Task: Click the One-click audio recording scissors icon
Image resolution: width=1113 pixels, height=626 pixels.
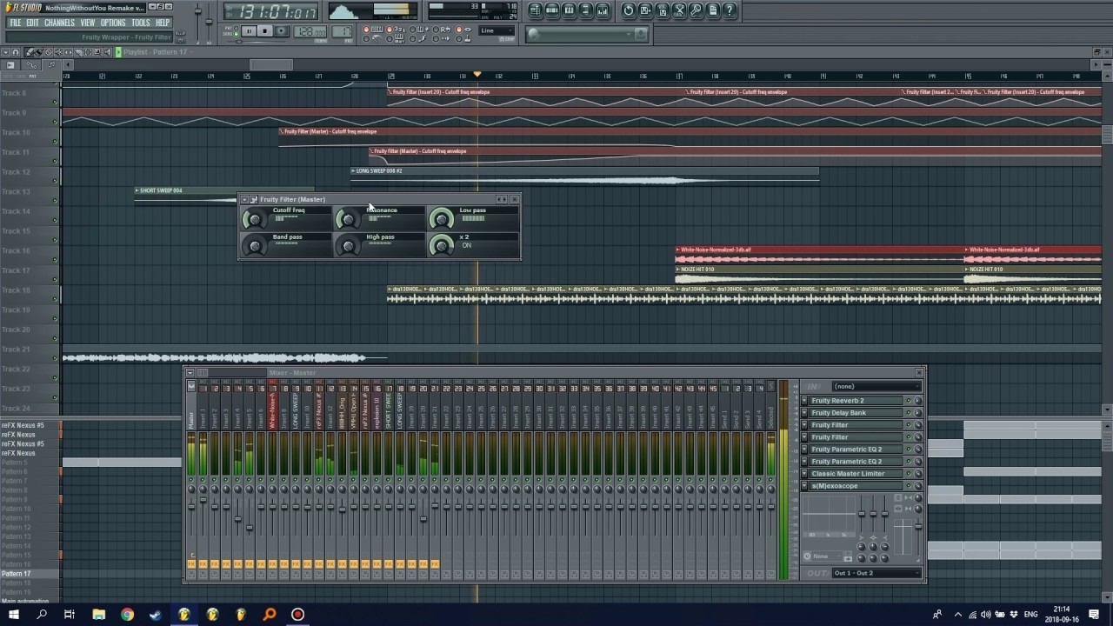Action: click(679, 10)
